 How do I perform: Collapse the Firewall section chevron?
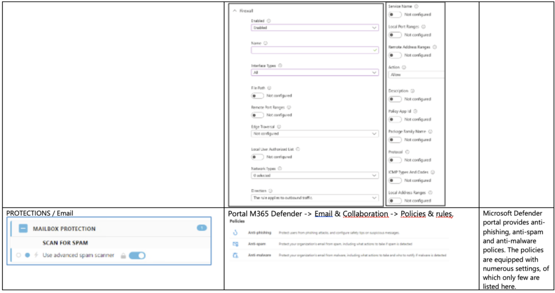point(234,10)
